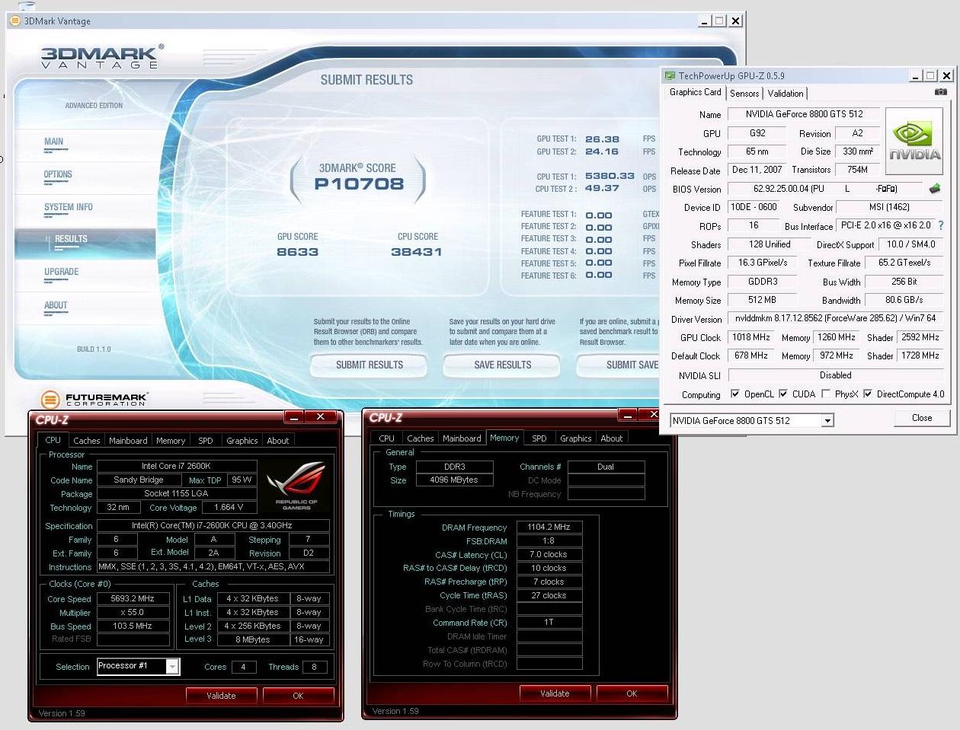This screenshot has height=730, width=960.
Task: Click the CPU SCORE 38431 value
Action: pyautogui.click(x=417, y=252)
